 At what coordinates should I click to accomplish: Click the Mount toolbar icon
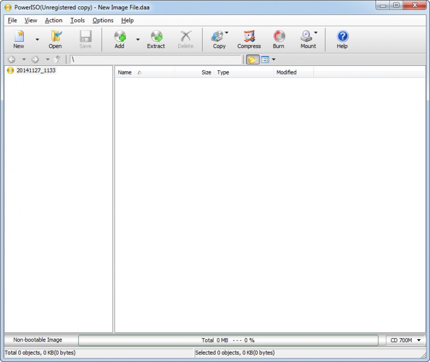[307, 39]
